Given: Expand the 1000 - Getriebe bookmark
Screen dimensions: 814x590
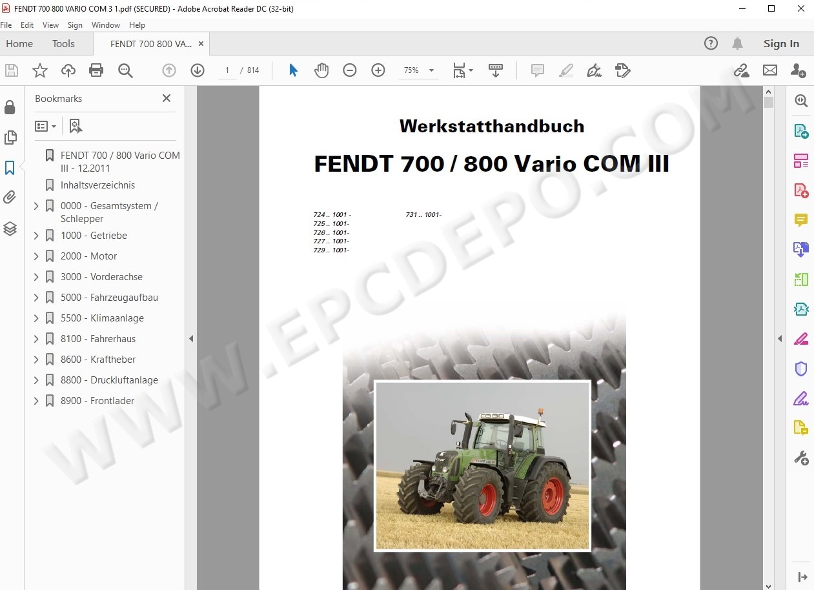Looking at the screenshot, I should tap(36, 236).
